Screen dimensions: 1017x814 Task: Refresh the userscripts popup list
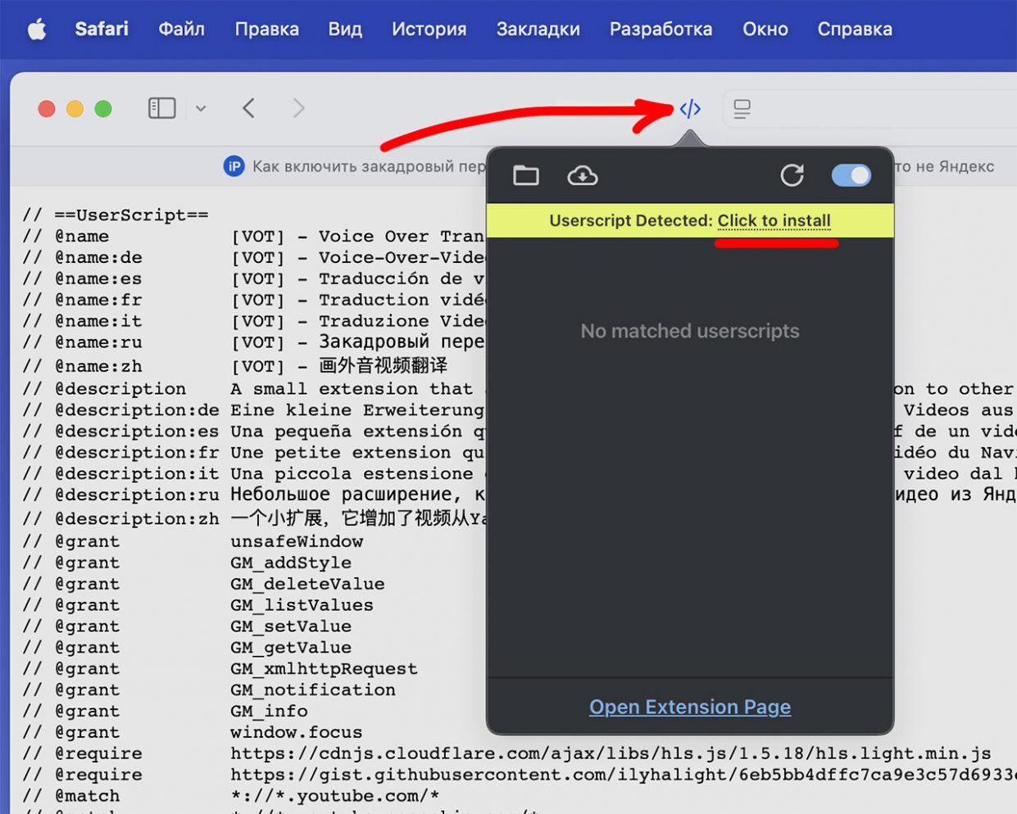(792, 175)
